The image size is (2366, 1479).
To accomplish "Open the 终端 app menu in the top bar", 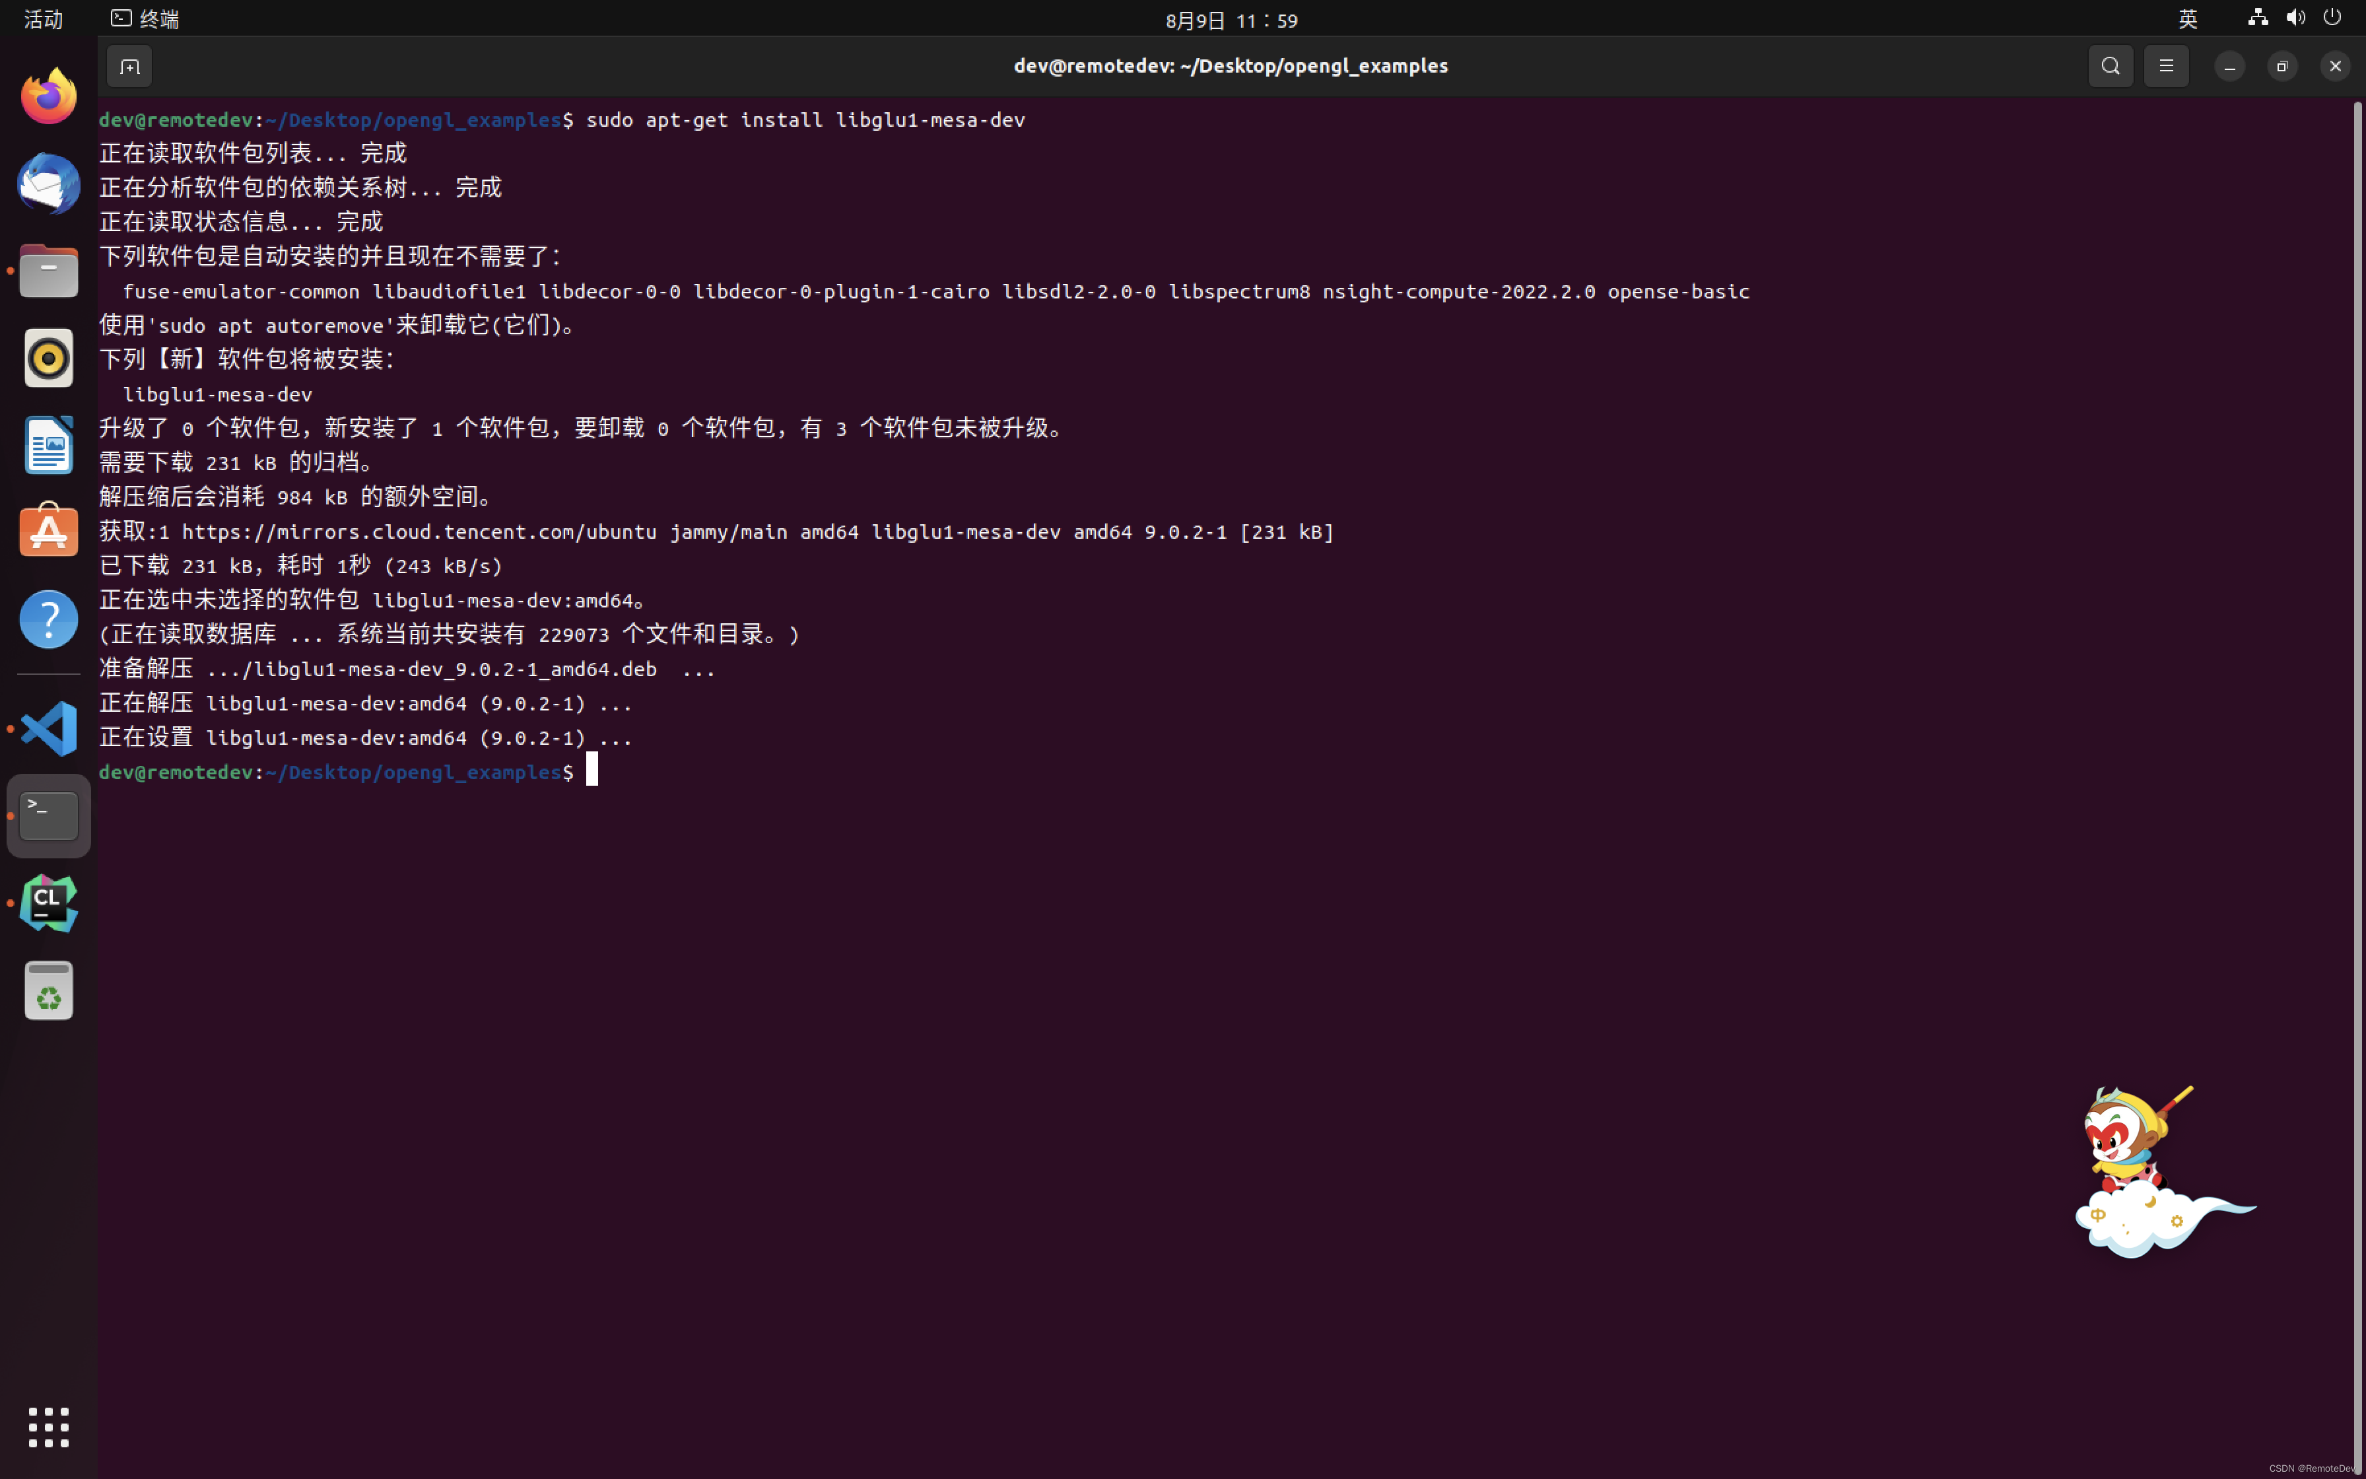I will 145,18.
